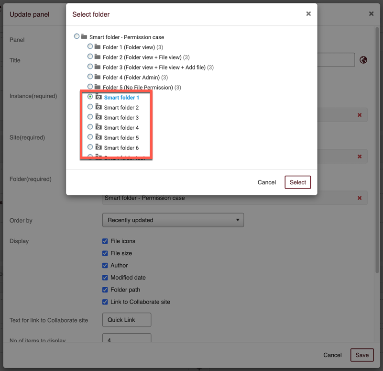Image resolution: width=383 pixels, height=371 pixels.
Task: Remove the Instance value with red X
Action: 360,115
